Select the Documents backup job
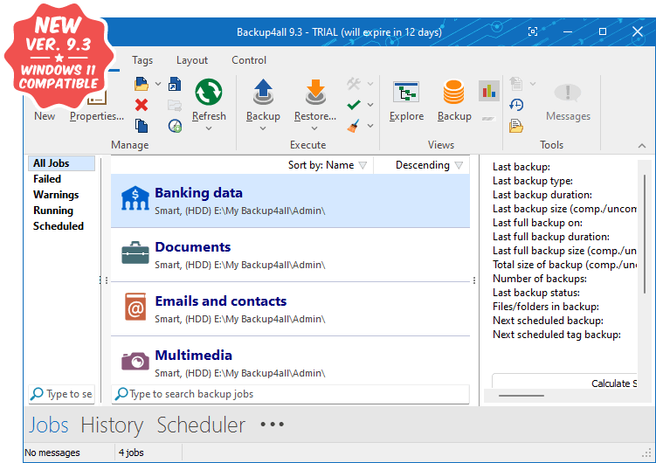This screenshot has height=463, width=656. pos(290,255)
